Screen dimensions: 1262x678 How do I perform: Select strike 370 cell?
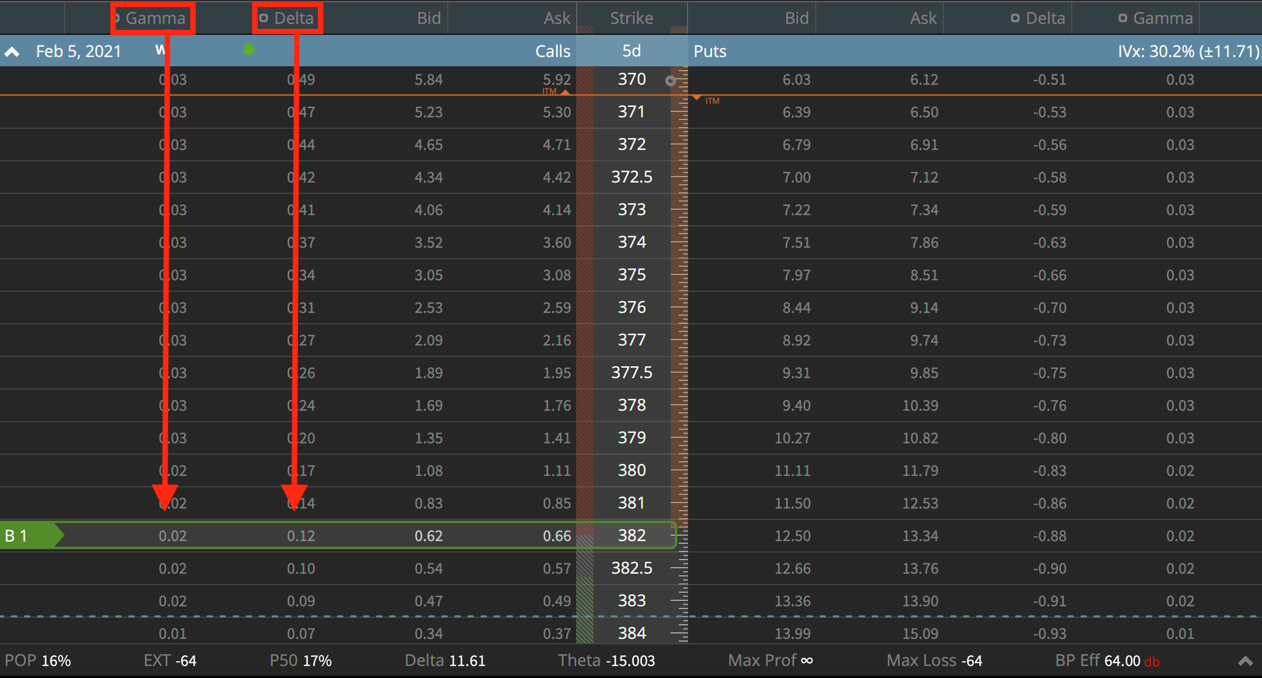[632, 79]
